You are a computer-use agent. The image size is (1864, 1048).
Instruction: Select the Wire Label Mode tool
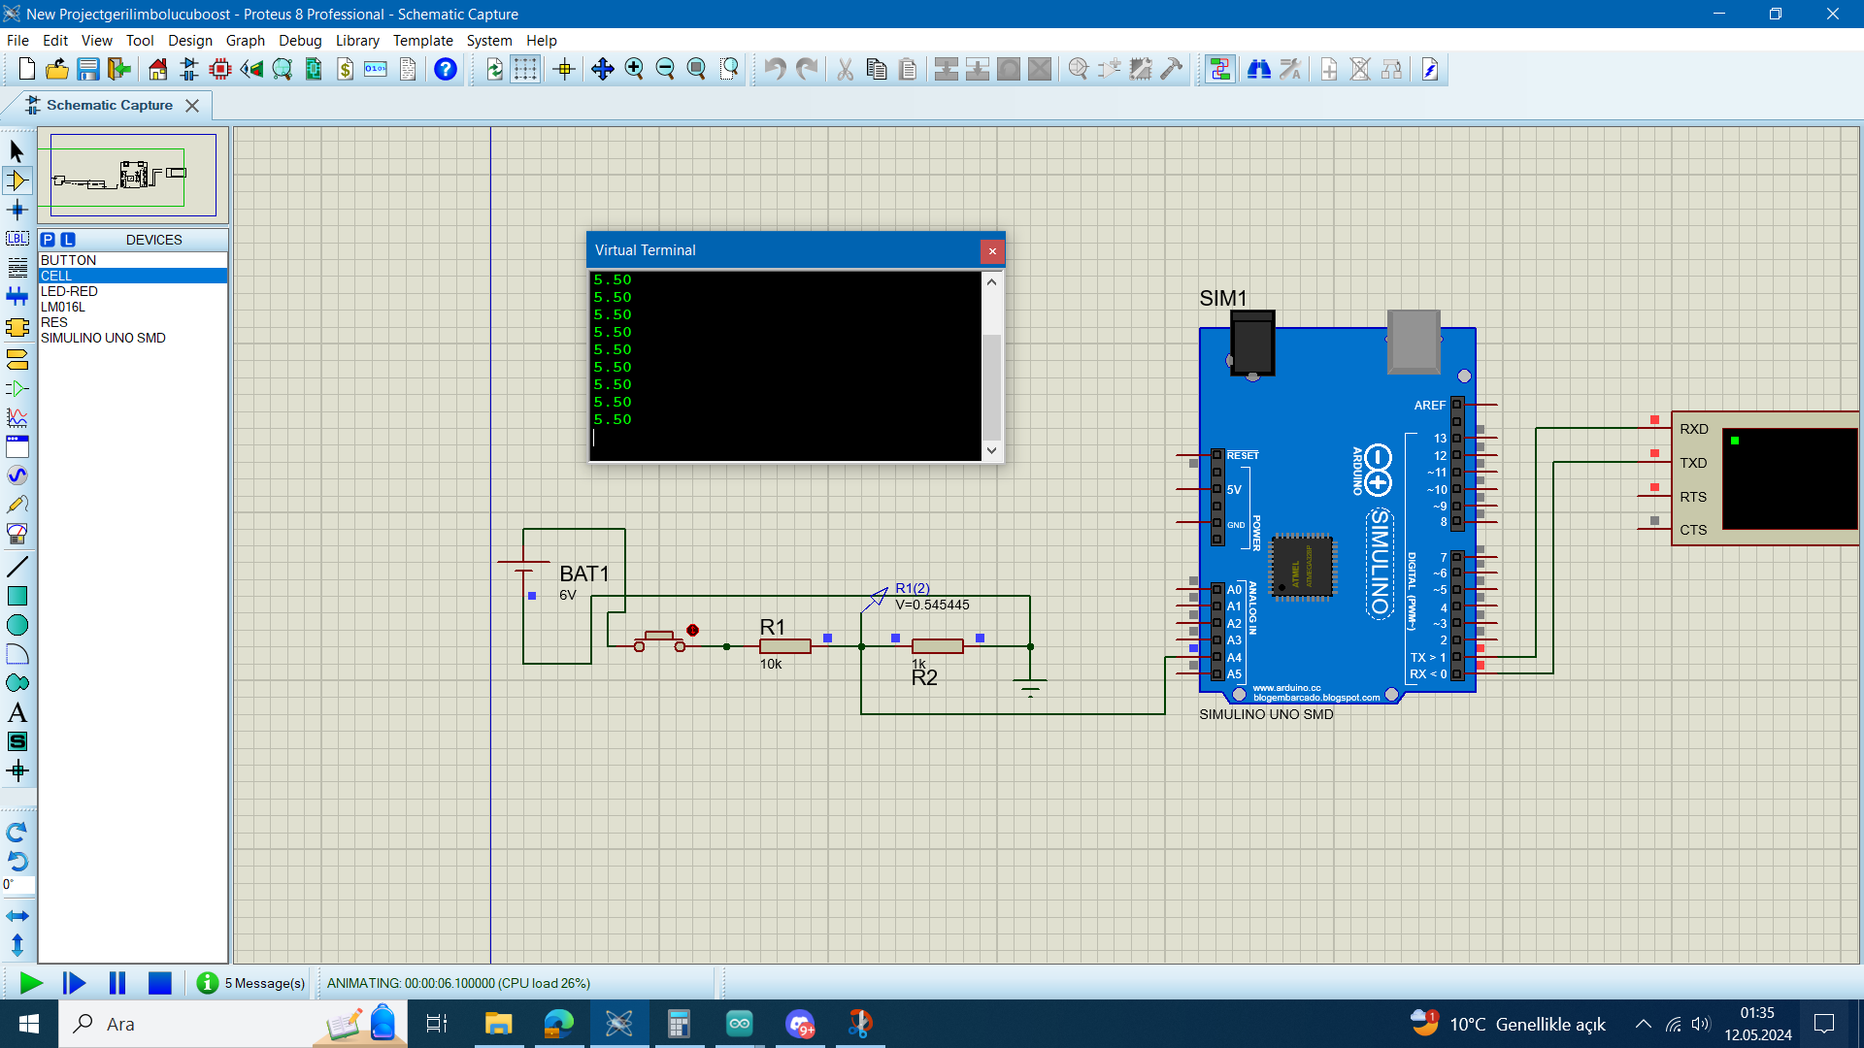point(17,238)
